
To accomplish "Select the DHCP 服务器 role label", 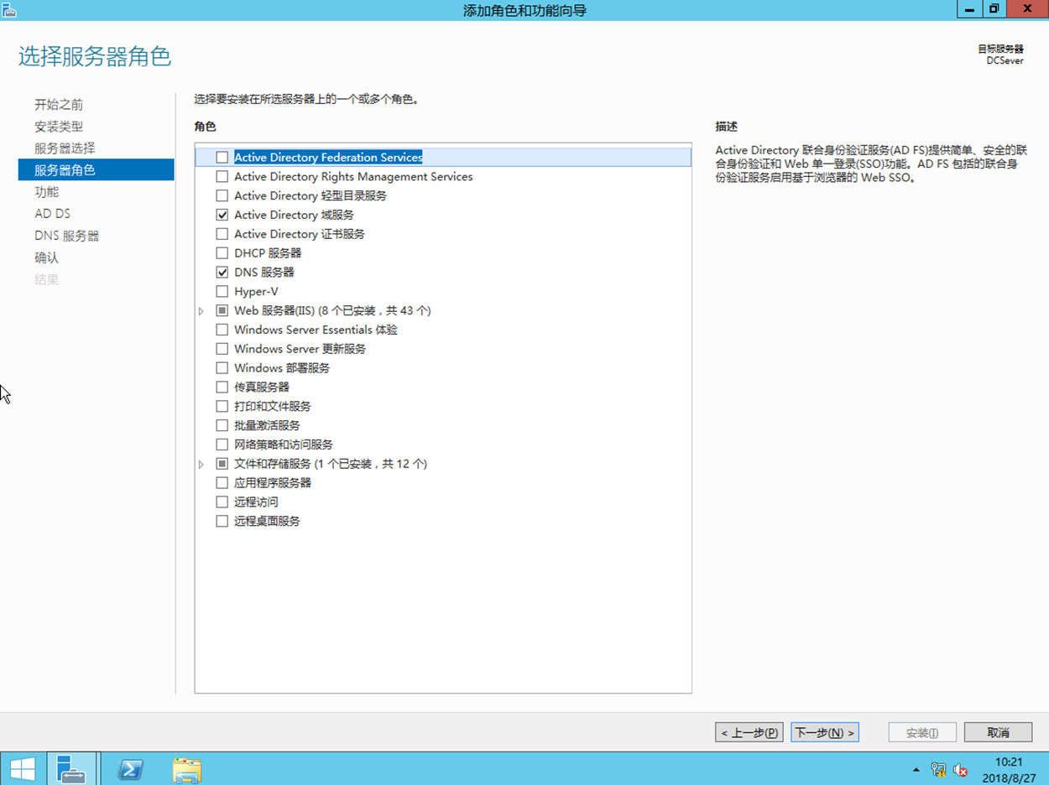I will coord(268,252).
